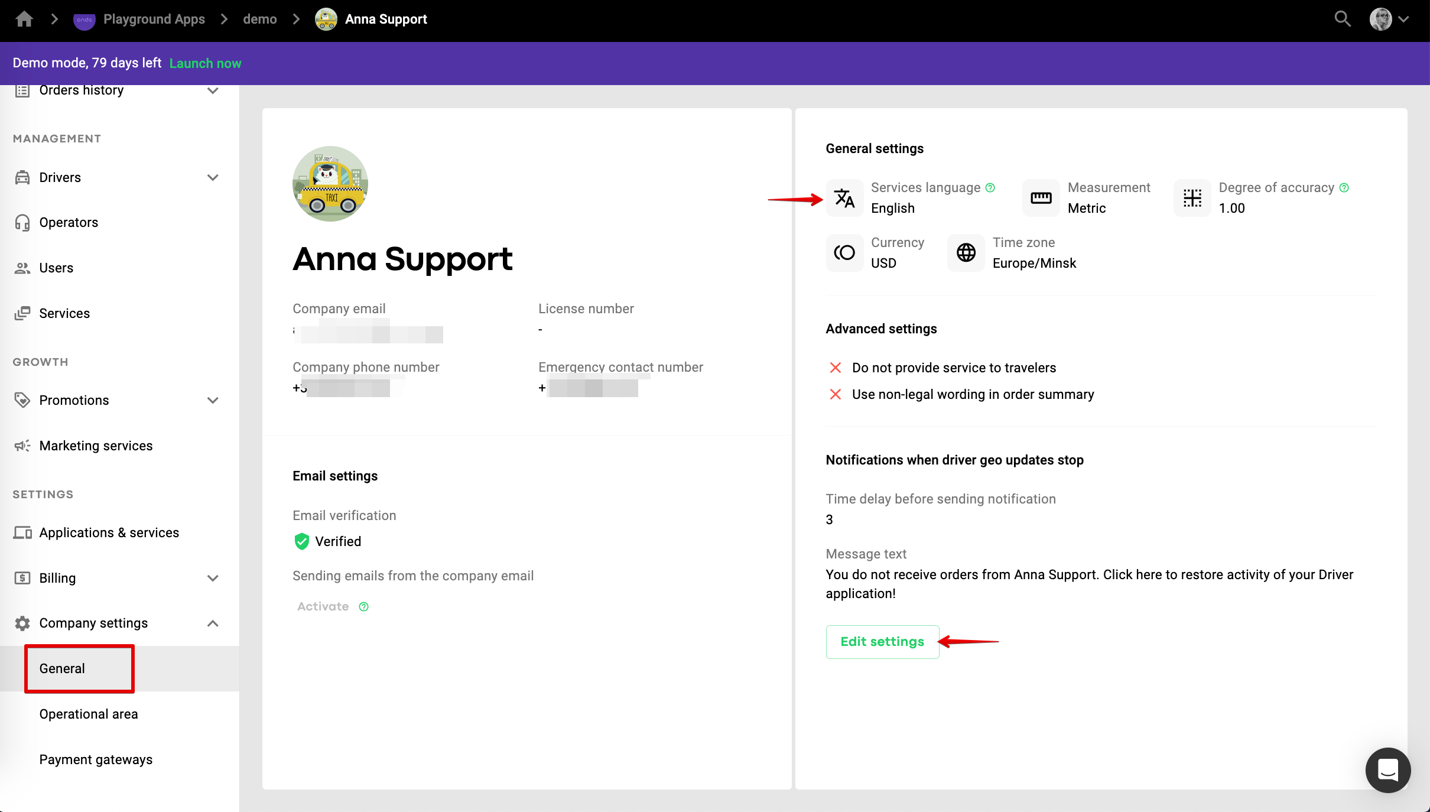Viewport: 1430px width, 812px height.
Task: Open the search magnifier icon
Action: pyautogui.click(x=1343, y=20)
